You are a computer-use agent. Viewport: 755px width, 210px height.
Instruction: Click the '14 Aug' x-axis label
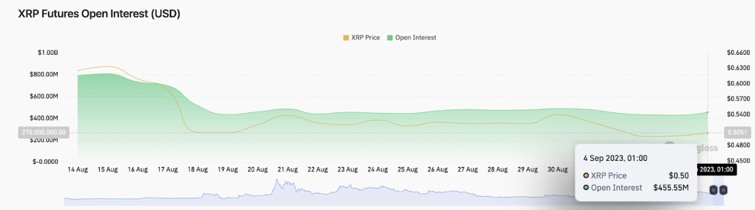click(x=78, y=169)
